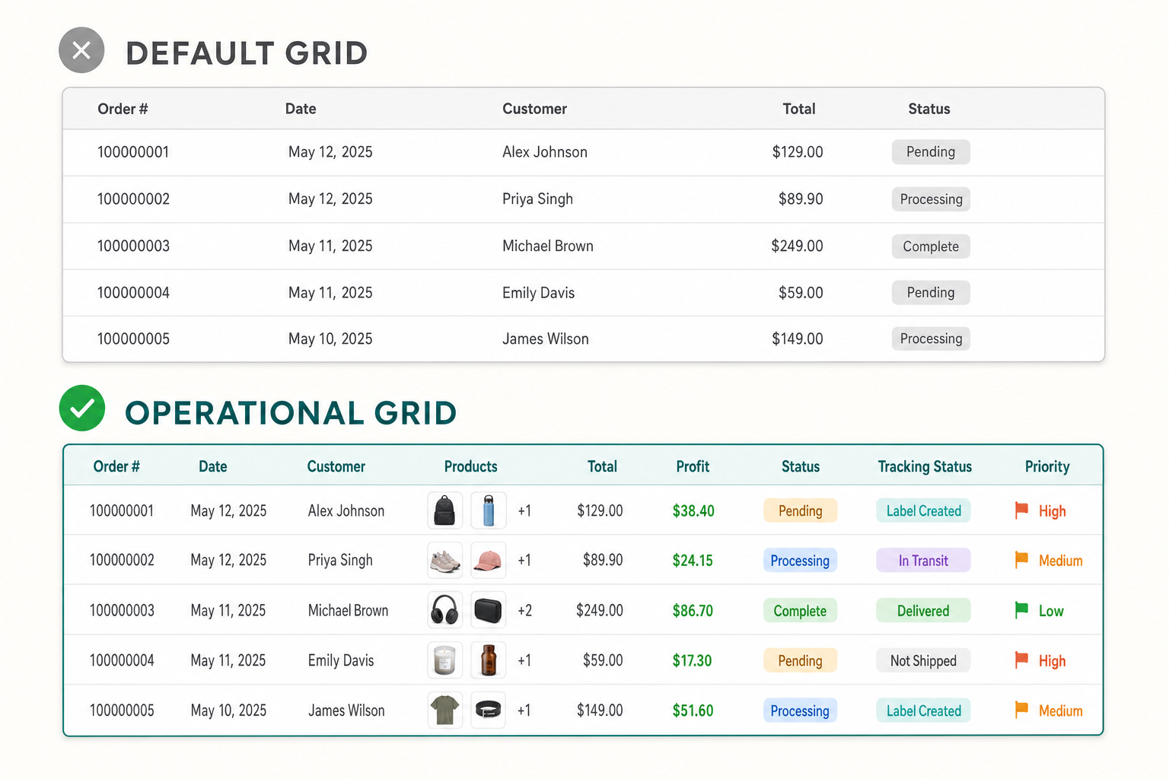Image resolution: width=1169 pixels, height=779 pixels.
Task: Click Michael Brown in the Operational Grid
Action: (x=348, y=610)
